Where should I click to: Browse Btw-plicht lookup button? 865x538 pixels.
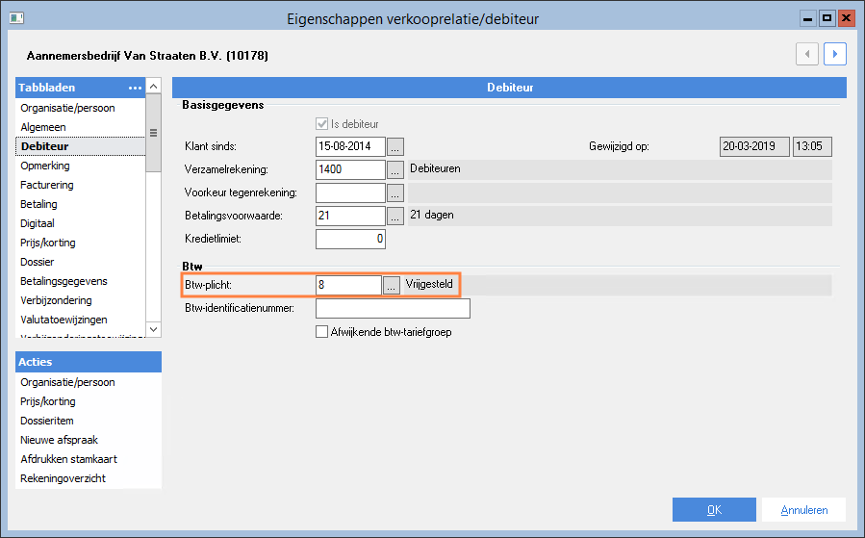point(391,285)
